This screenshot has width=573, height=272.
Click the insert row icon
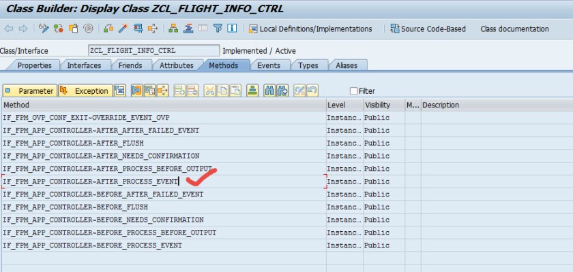tap(179, 90)
